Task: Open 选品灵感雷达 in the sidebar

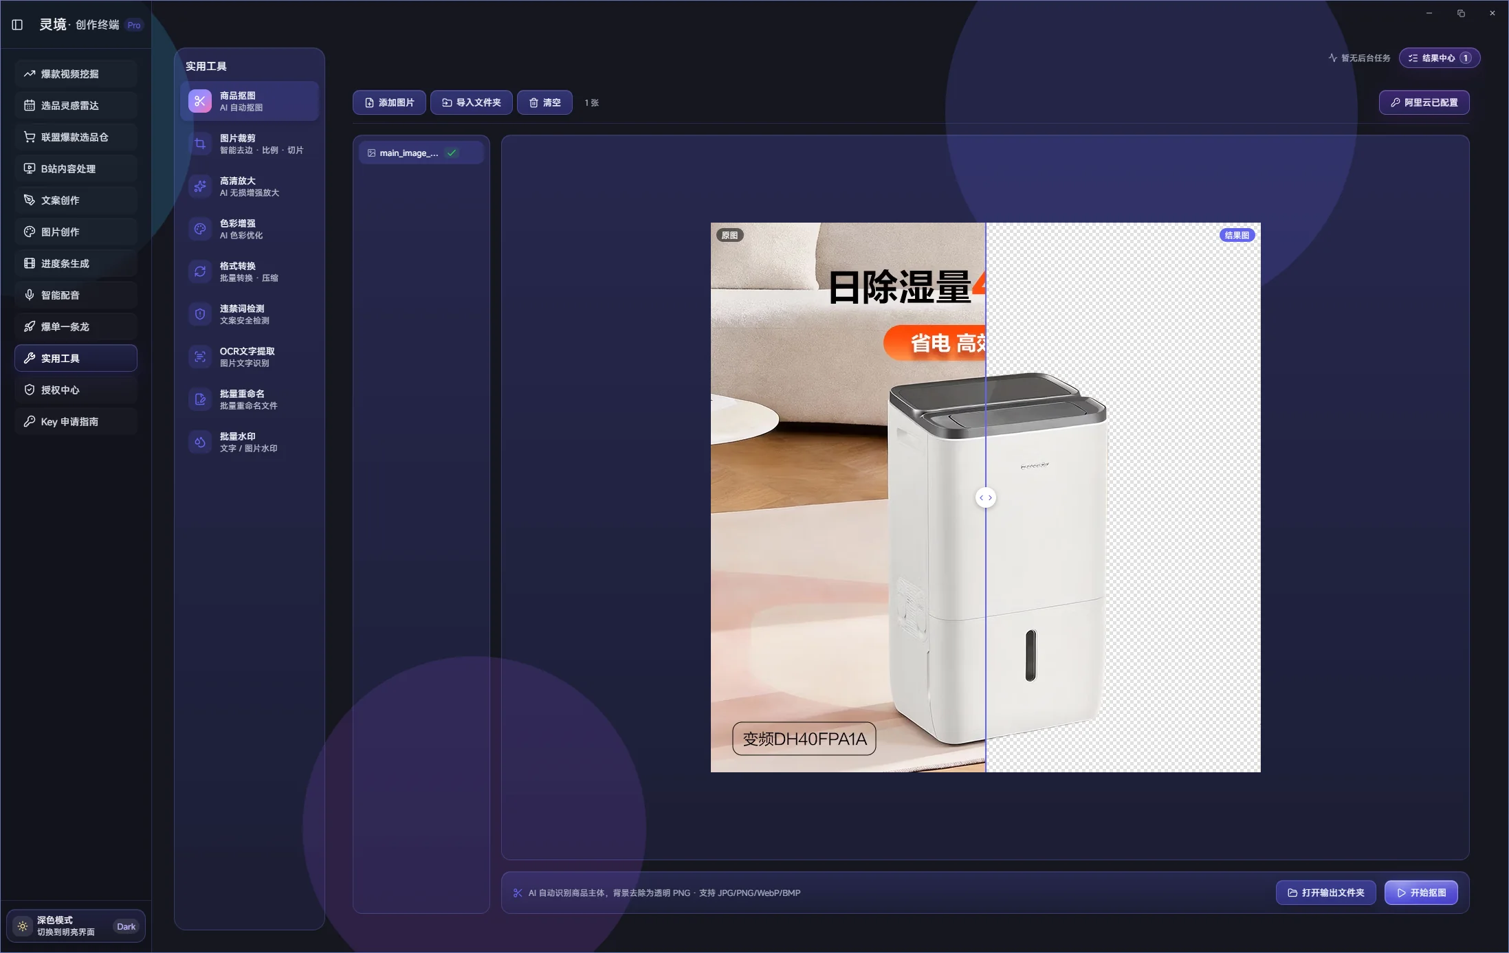Action: (x=76, y=105)
